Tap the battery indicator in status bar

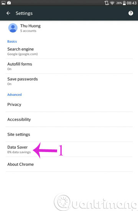point(124,3)
